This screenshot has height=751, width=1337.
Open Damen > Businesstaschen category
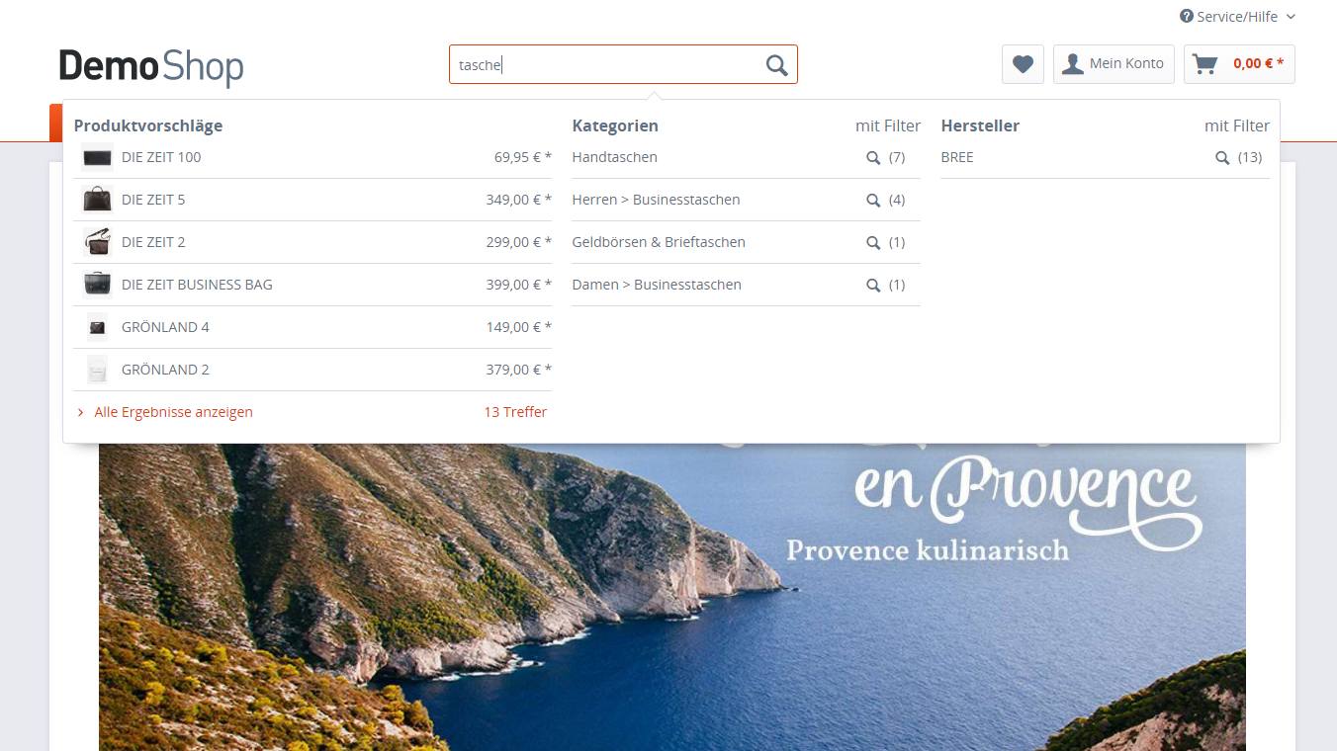point(657,285)
